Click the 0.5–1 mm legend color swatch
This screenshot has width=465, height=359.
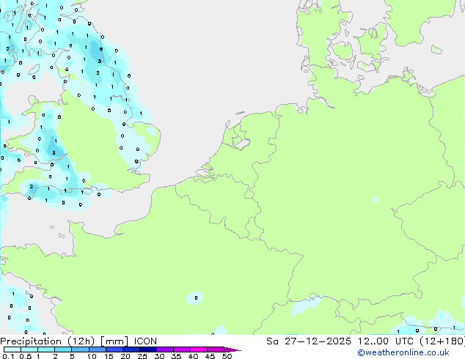pyautogui.click(x=29, y=349)
